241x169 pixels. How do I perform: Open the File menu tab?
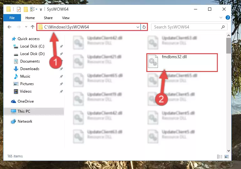point(12,18)
